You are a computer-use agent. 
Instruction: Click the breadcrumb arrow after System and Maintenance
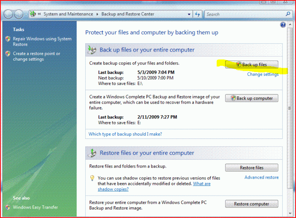click(x=97, y=14)
